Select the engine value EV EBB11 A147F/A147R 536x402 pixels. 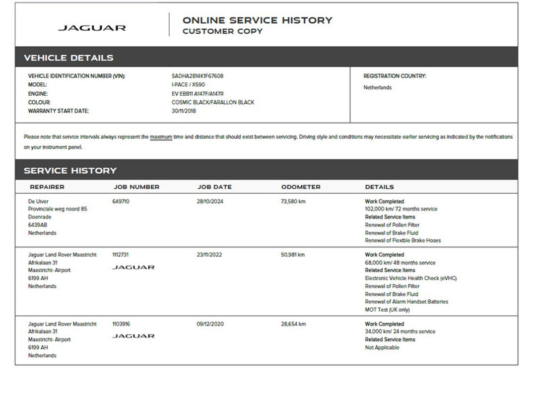pyautogui.click(x=198, y=94)
